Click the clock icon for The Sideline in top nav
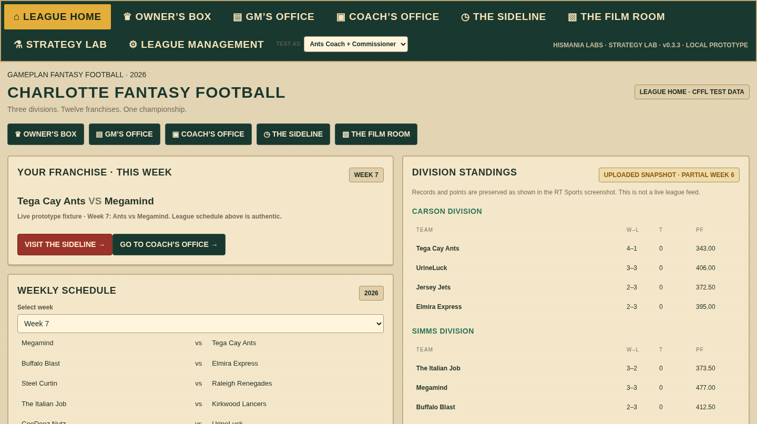757x424 pixels. coord(465,17)
